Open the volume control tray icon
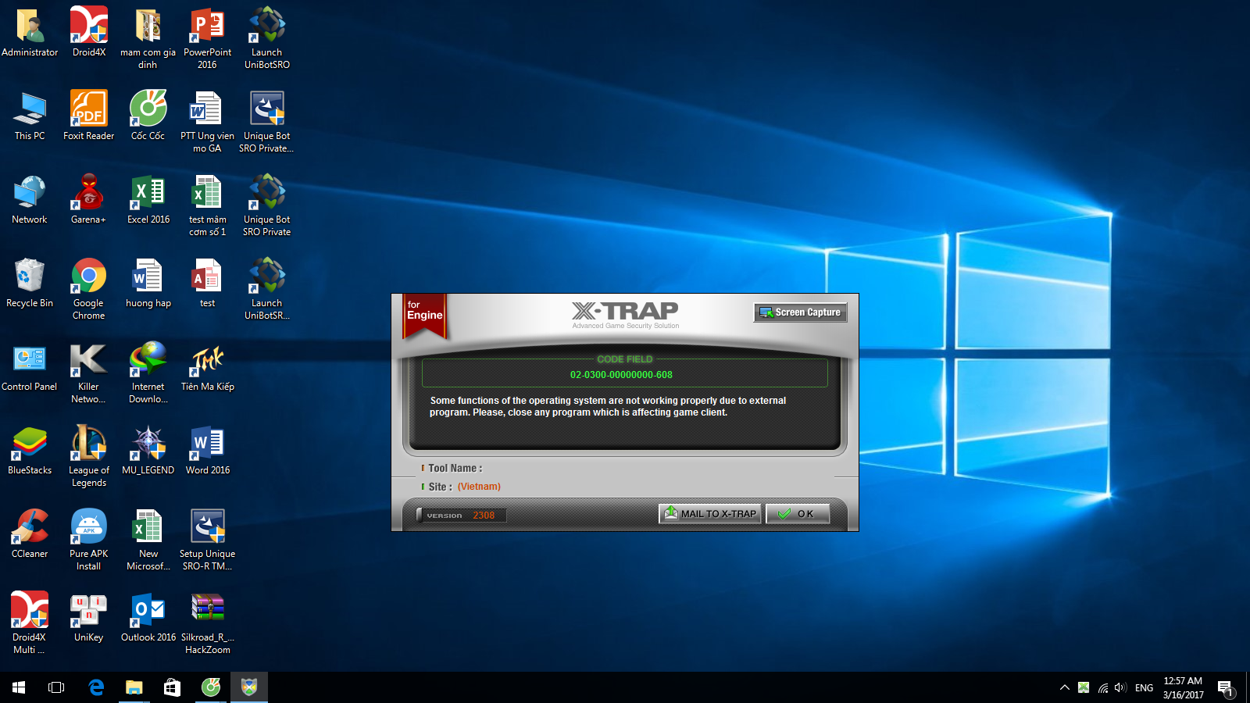 1121,687
